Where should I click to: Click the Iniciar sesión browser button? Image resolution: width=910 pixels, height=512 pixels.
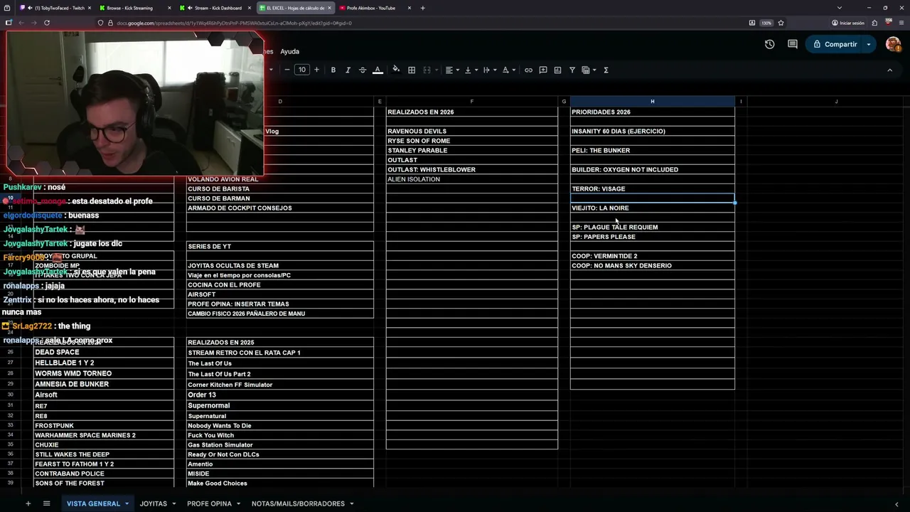coord(848,23)
